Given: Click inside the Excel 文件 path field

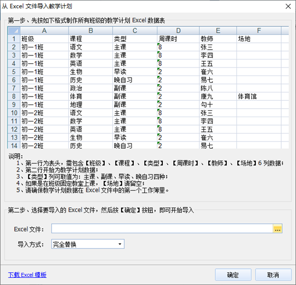Looking at the screenshot, I should coord(162,229).
